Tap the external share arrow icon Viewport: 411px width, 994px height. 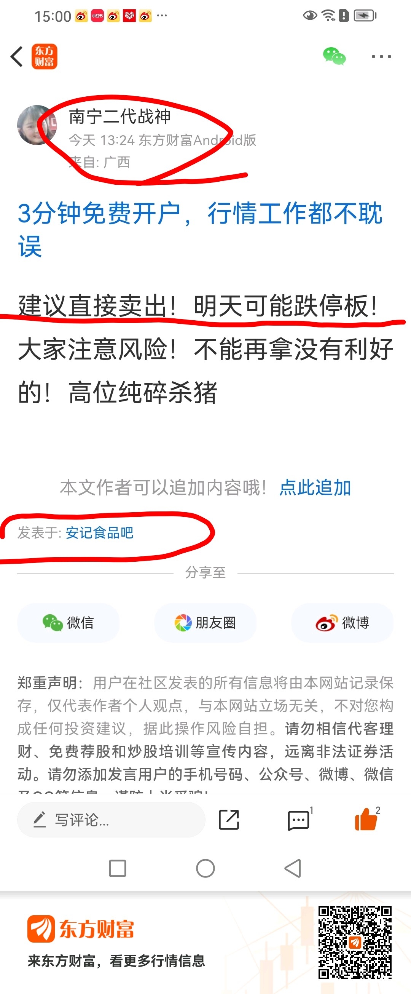229,820
